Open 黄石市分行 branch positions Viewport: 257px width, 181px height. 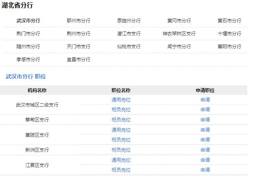[x=229, y=21]
